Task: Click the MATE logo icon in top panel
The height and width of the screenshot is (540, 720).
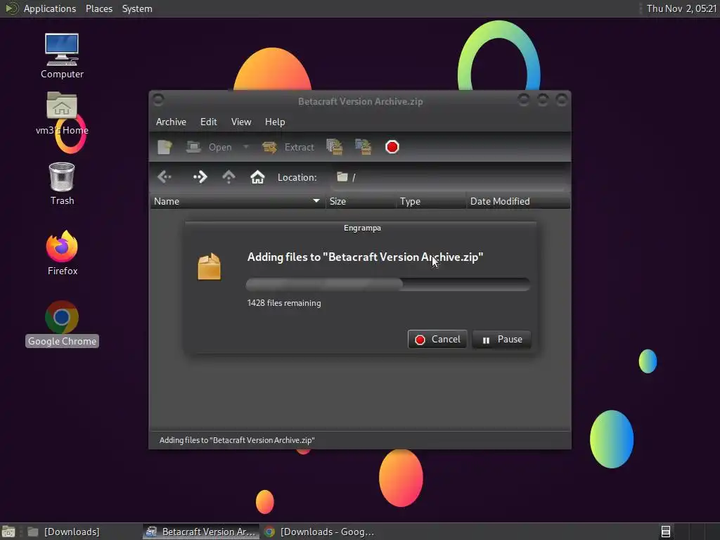Action: pyautogui.click(x=11, y=8)
